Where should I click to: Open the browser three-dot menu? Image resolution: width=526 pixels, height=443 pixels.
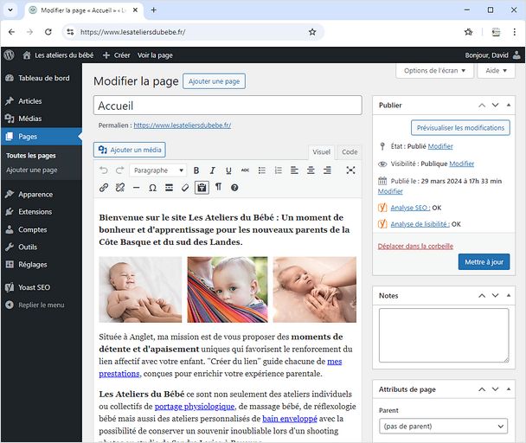pos(514,32)
